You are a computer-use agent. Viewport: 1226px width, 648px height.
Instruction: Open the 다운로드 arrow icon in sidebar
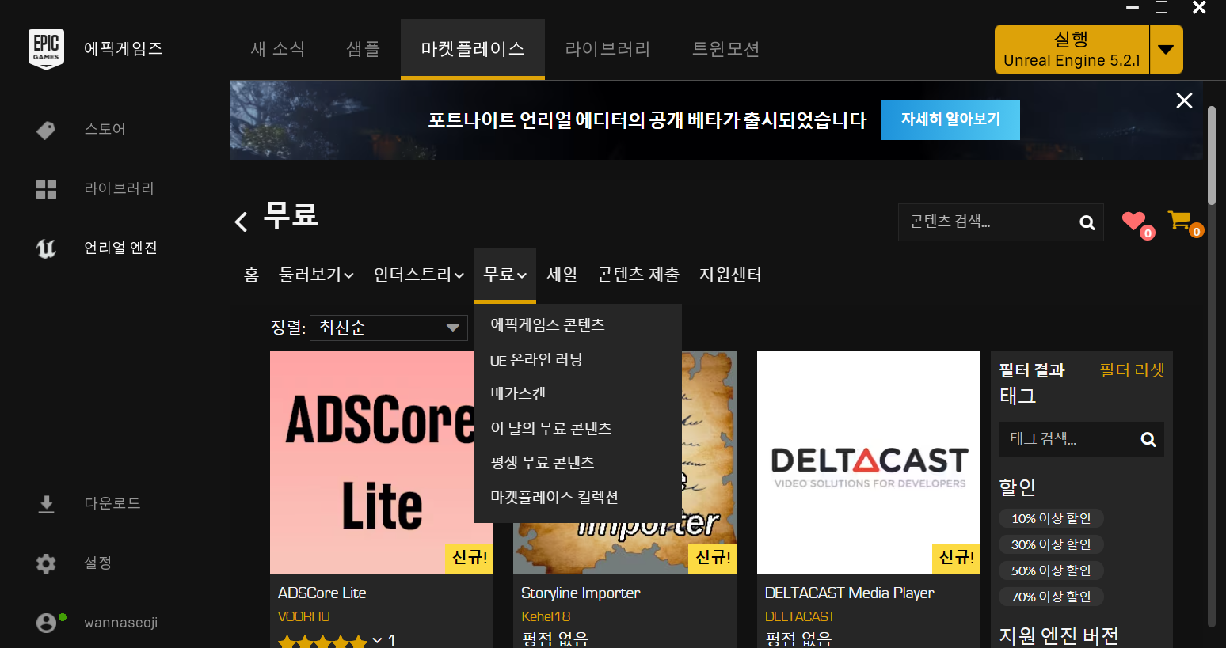coord(46,504)
